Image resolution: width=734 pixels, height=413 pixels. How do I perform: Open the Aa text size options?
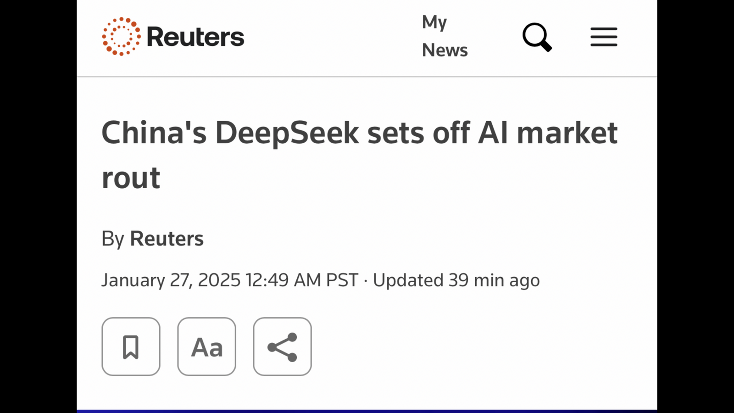[206, 346]
